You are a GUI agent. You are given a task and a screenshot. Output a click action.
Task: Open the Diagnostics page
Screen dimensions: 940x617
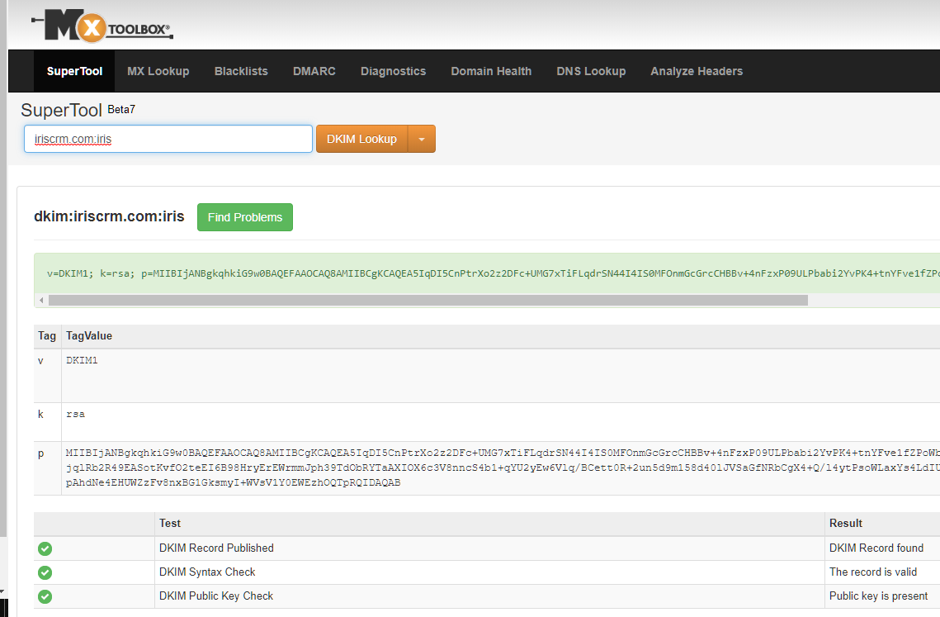click(393, 71)
